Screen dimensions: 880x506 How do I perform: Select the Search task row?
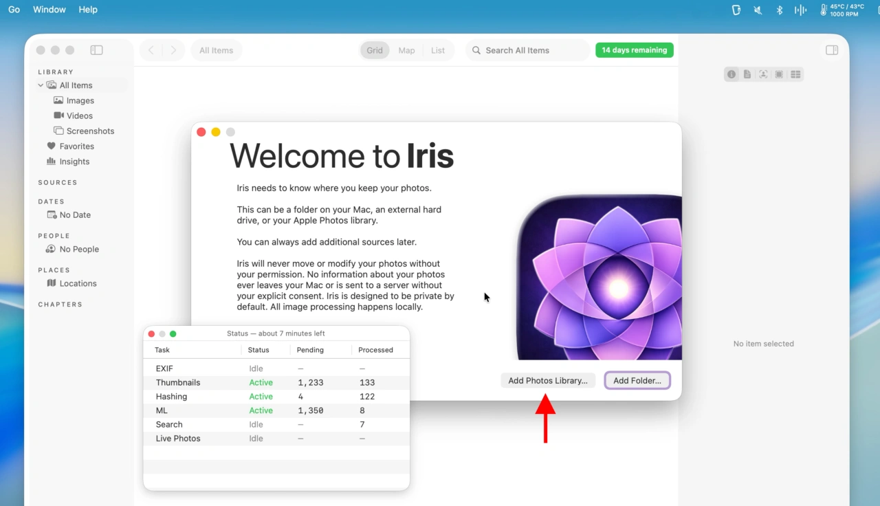tap(276, 424)
